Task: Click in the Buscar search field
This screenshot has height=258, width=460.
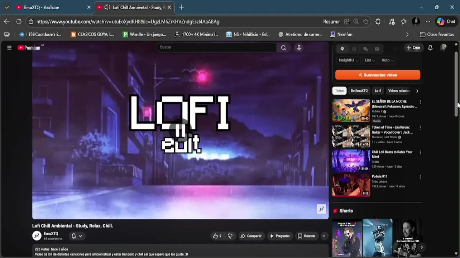Action: [x=216, y=48]
